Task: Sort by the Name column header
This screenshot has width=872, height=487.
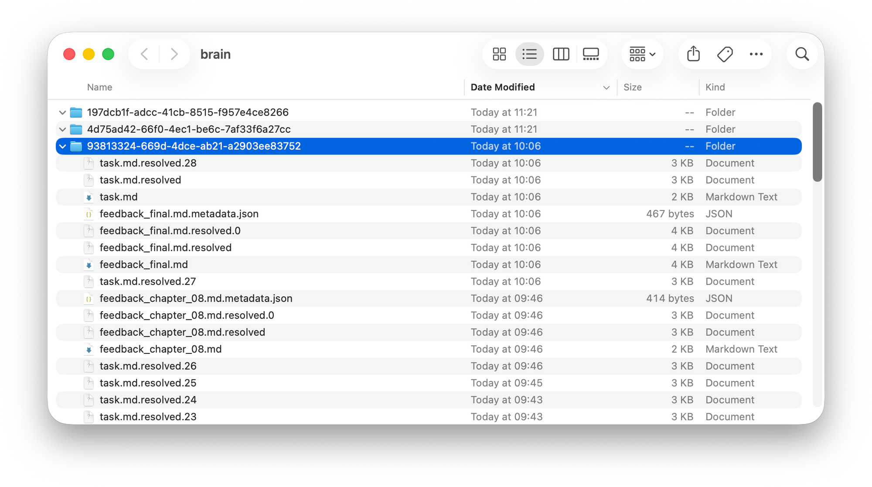Action: coord(100,87)
